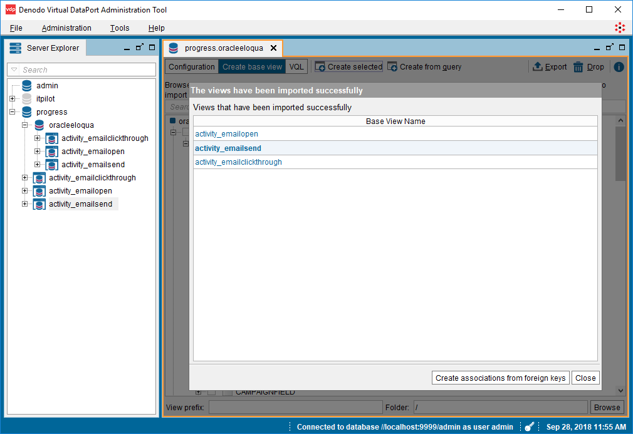Expand activity_emailclickthrough nested under oracleeloqua
The image size is (633, 434).
38,138
